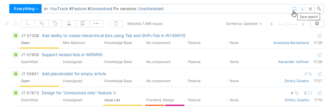Tick the select-all issues checkbox
333x107 pixels.
tap(16, 24)
